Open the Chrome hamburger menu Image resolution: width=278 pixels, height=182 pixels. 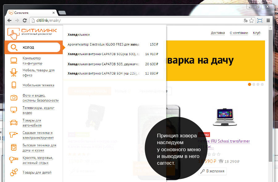coord(268,21)
